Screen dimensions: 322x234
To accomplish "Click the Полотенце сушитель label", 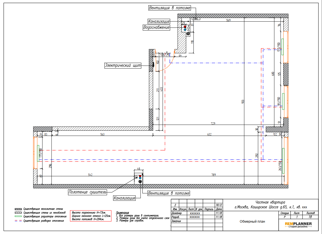I will [x=87, y=192].
